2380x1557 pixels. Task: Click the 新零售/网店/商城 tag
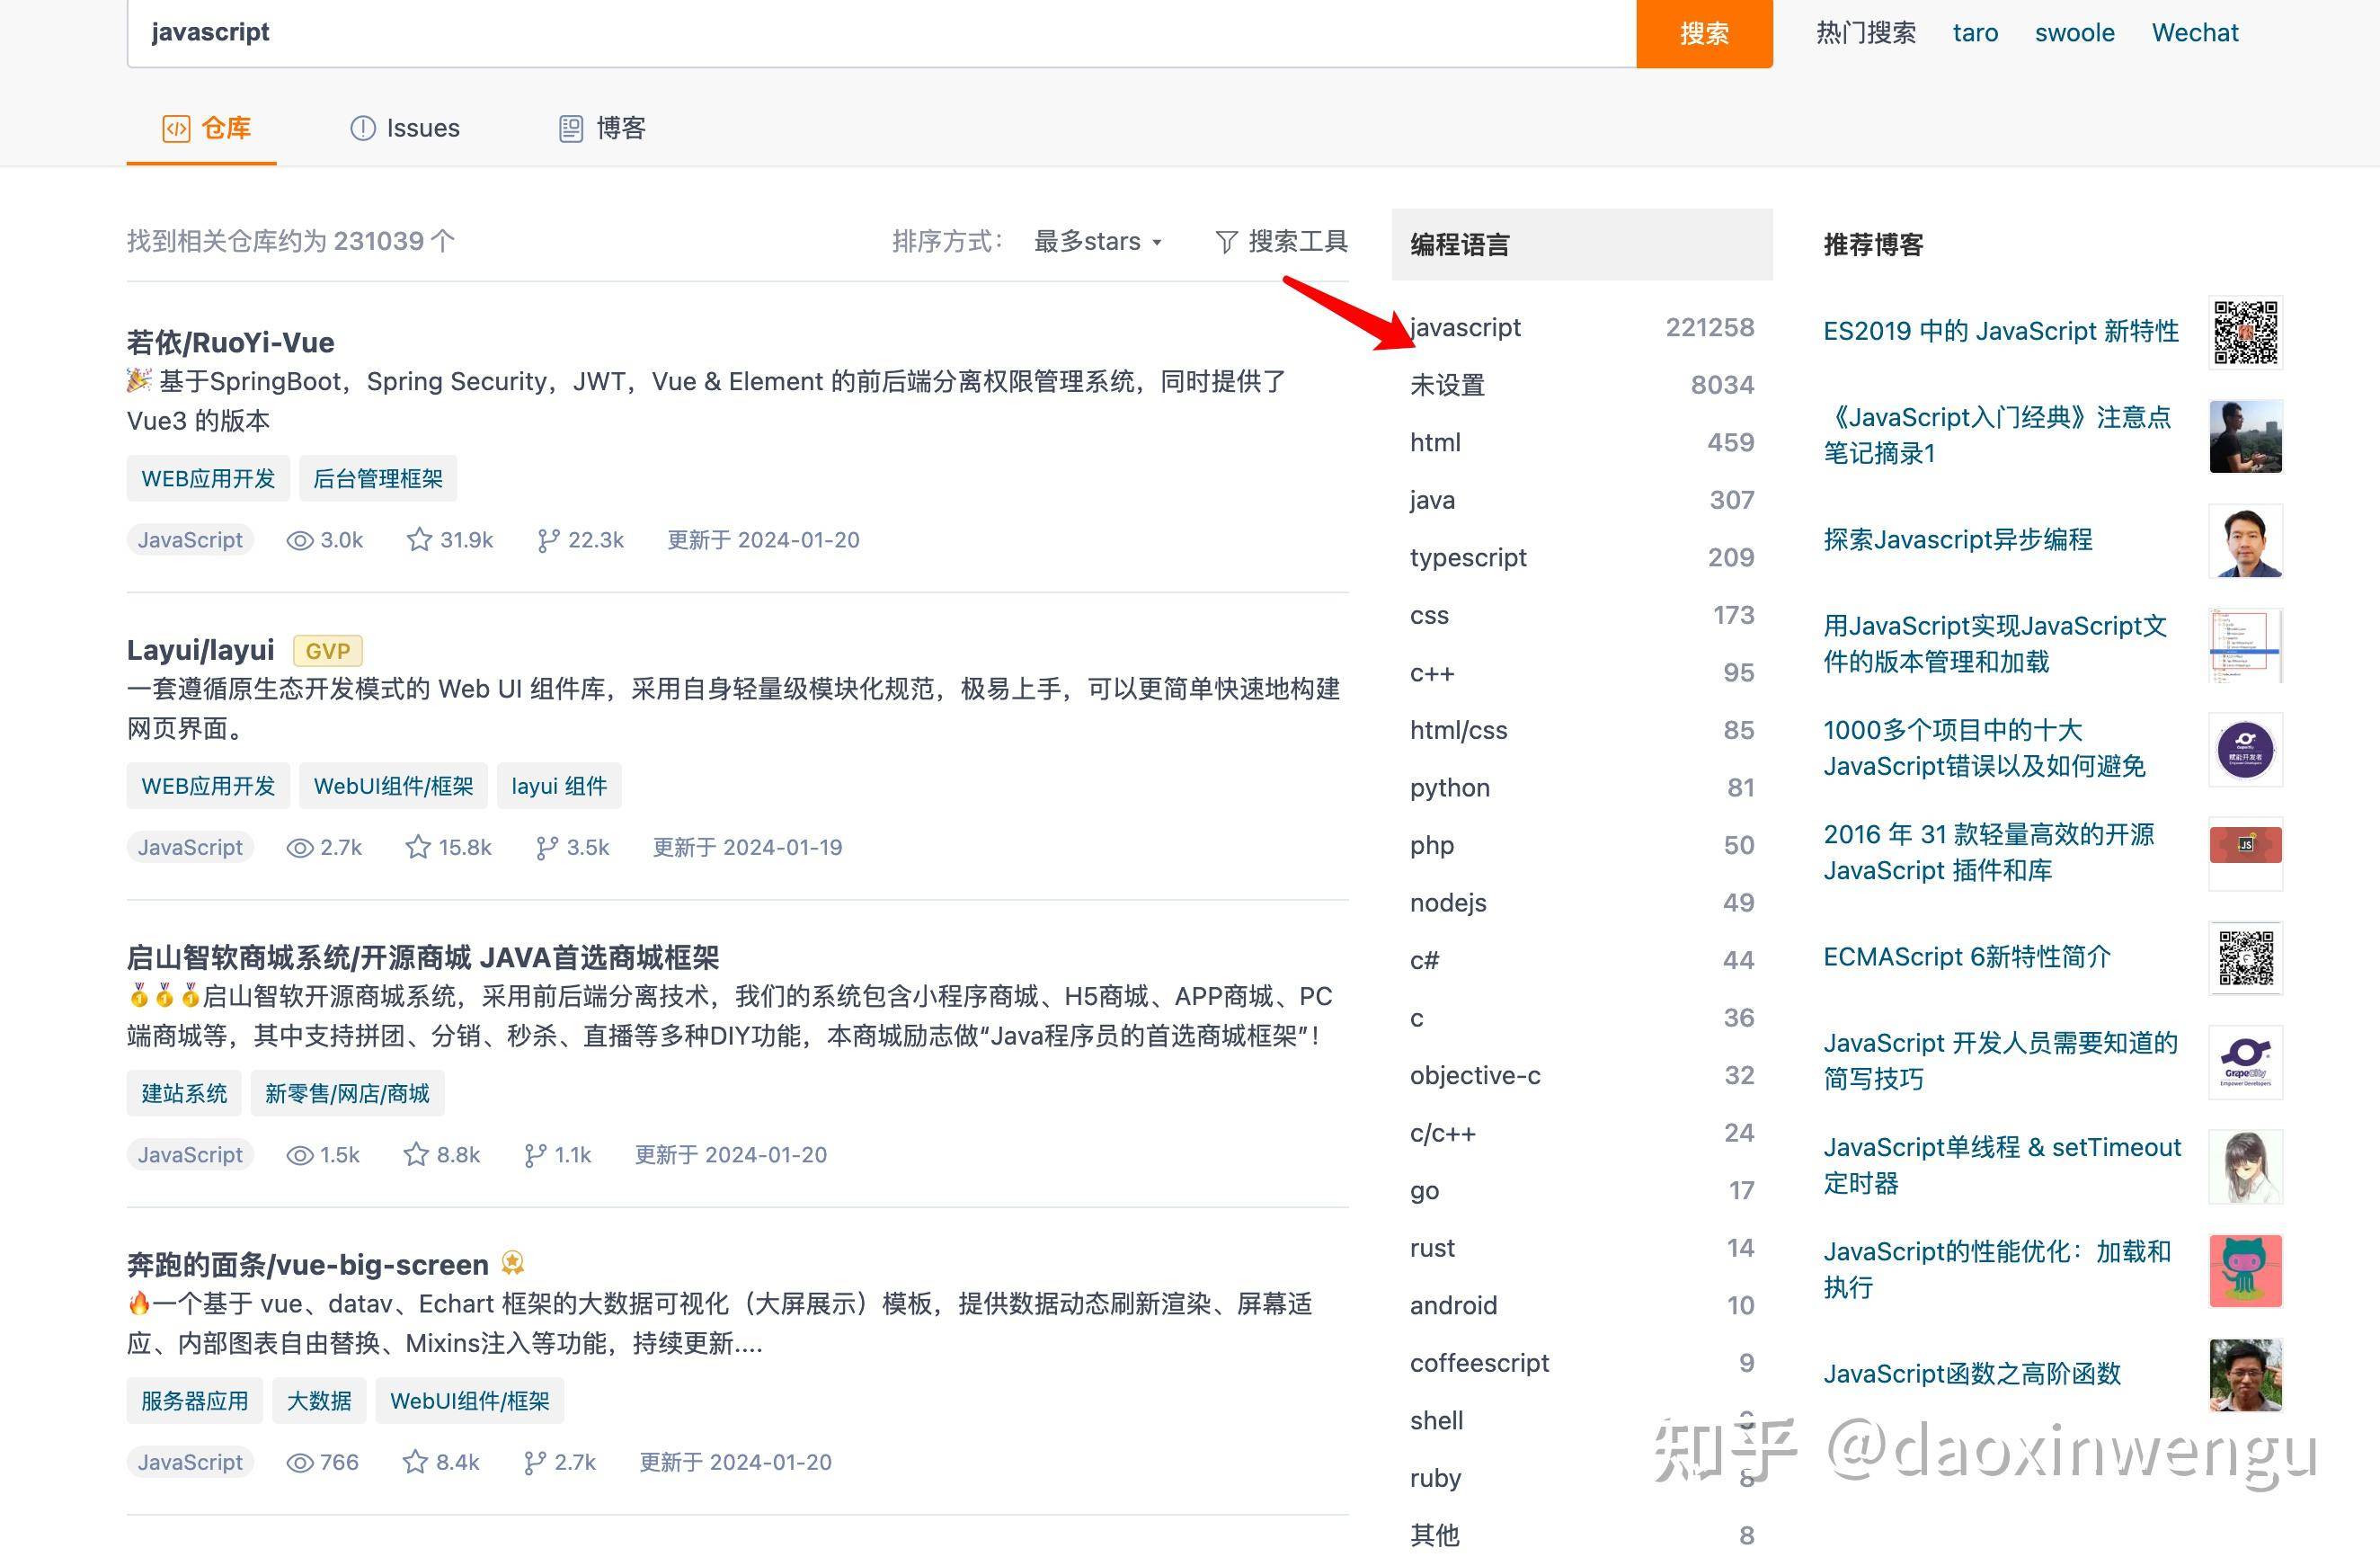[x=347, y=1093]
